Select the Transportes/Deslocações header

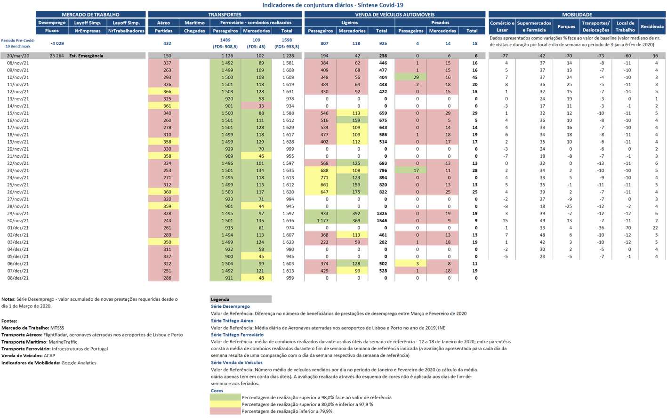[595, 26]
